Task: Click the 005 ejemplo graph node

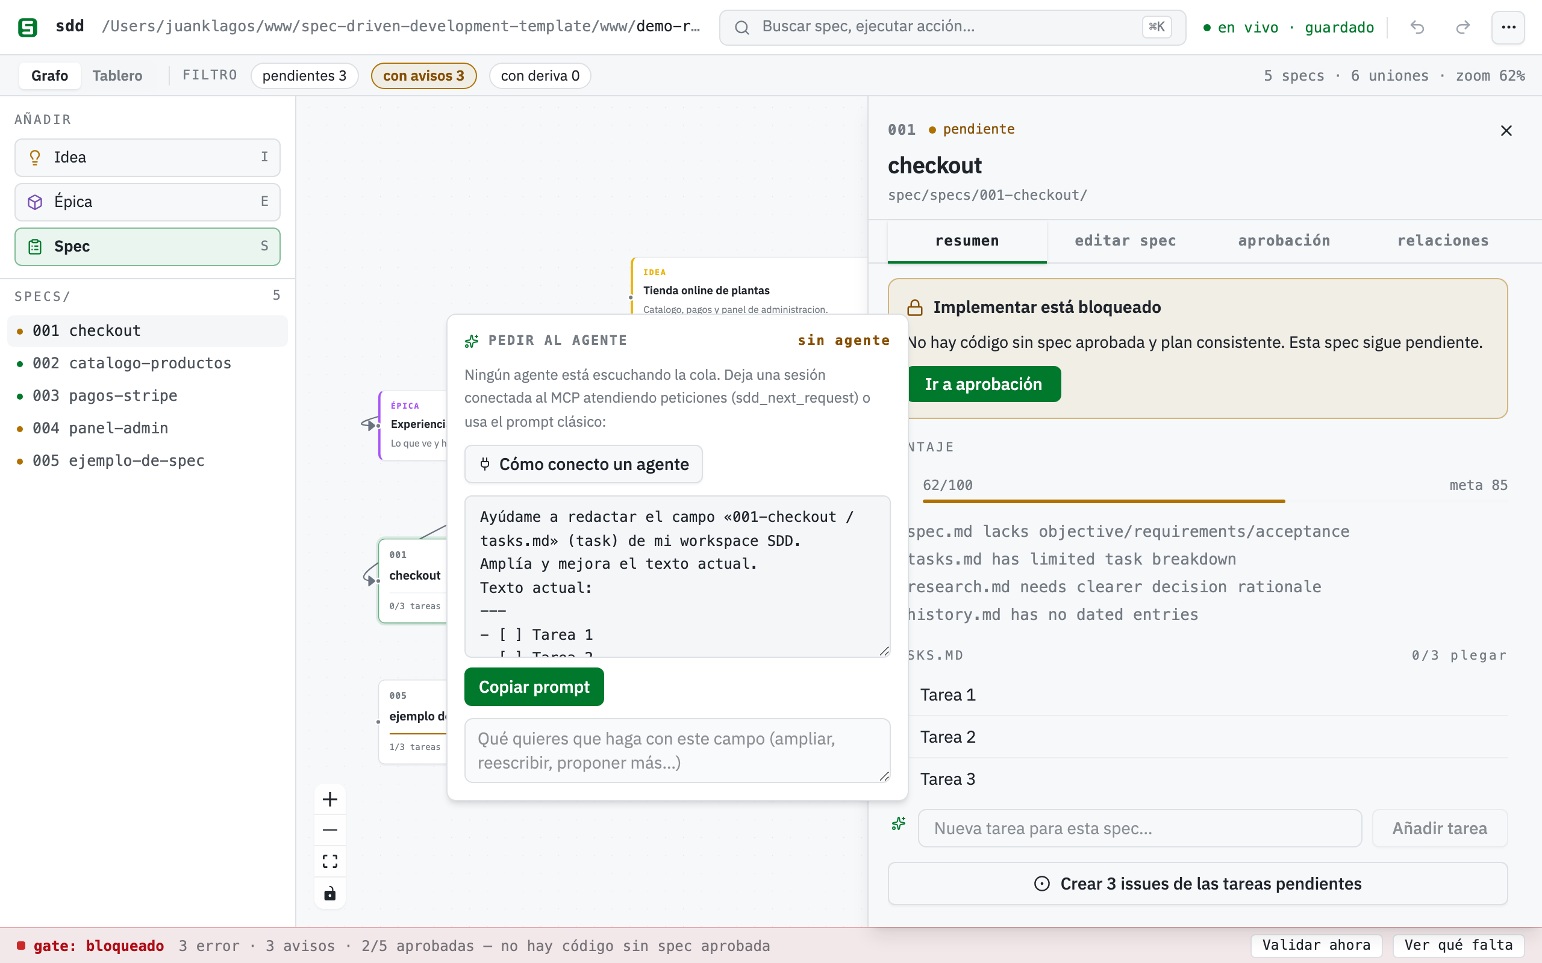Action: pos(413,722)
